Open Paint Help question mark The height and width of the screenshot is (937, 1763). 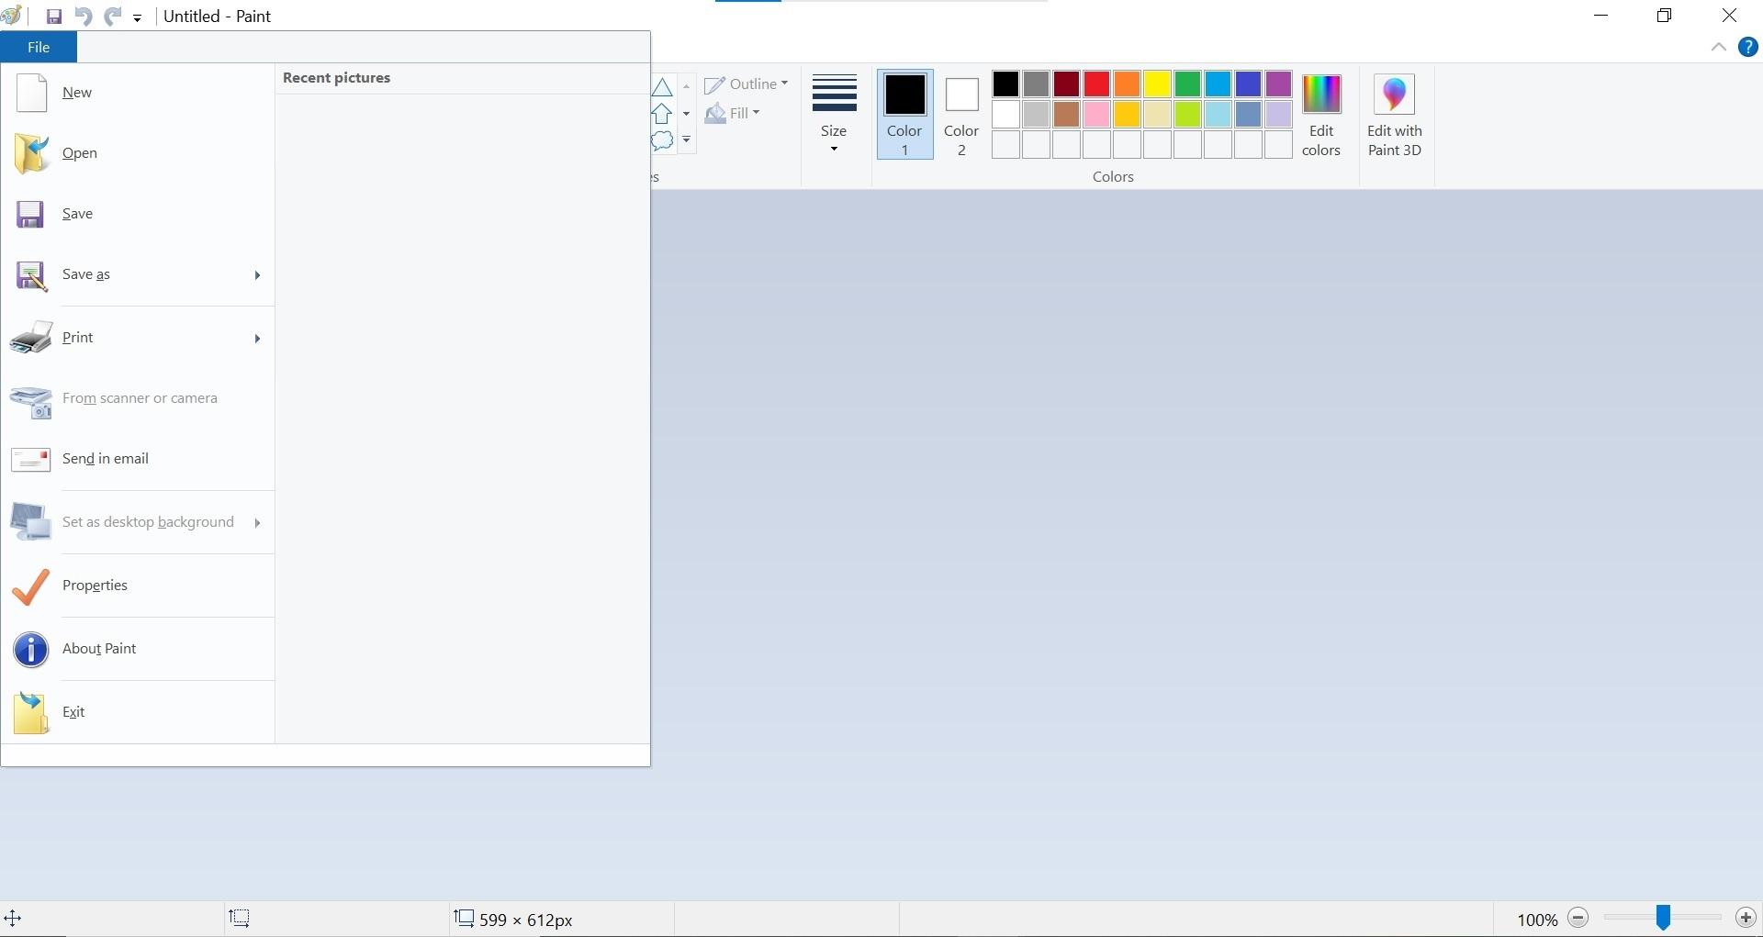[1748, 47]
